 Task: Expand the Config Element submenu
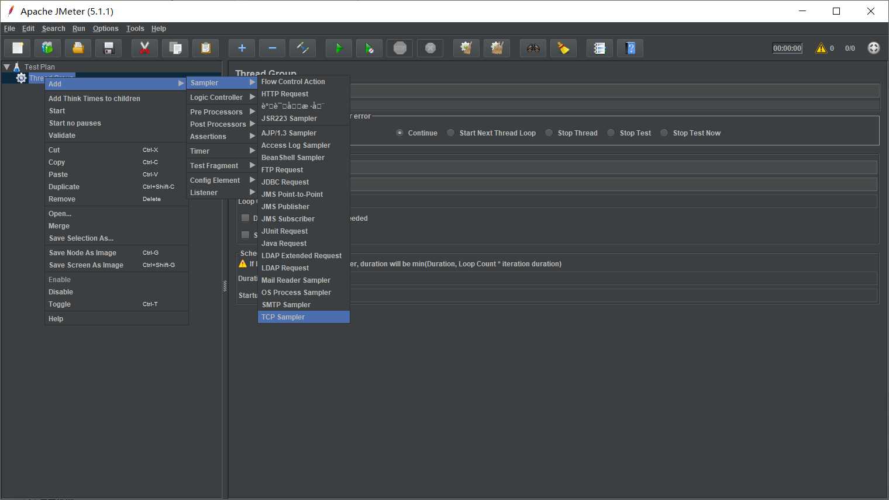222,180
